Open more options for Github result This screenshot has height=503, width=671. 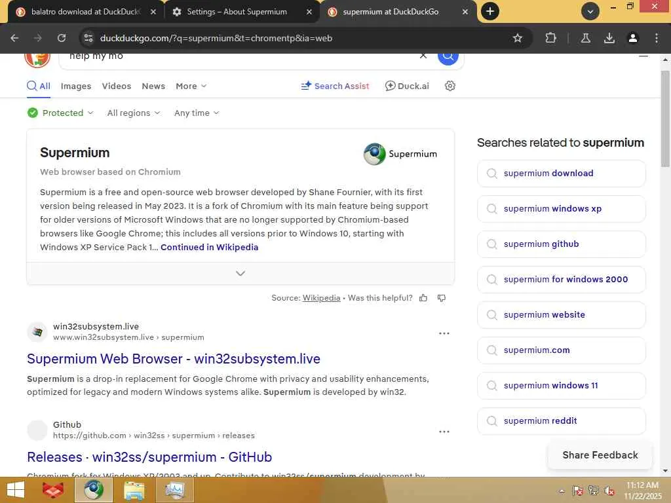444,432
